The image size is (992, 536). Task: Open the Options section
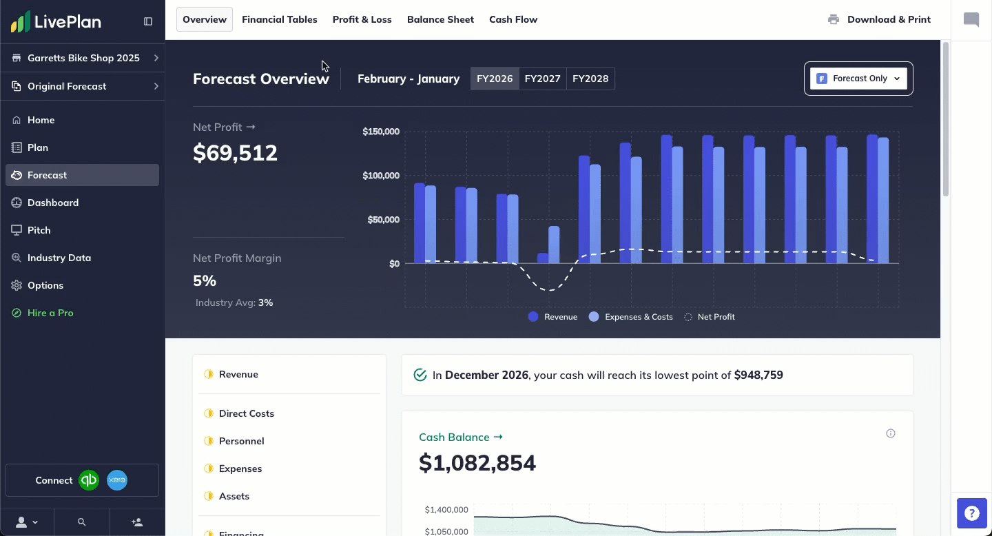tap(46, 285)
